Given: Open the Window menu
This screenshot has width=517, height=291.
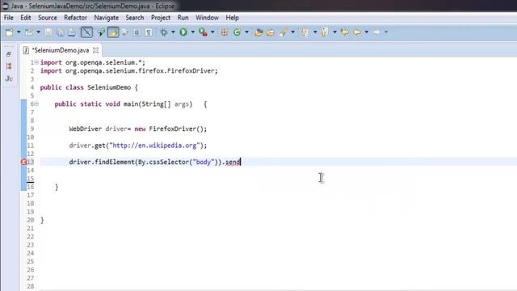Looking at the screenshot, I should (207, 18).
